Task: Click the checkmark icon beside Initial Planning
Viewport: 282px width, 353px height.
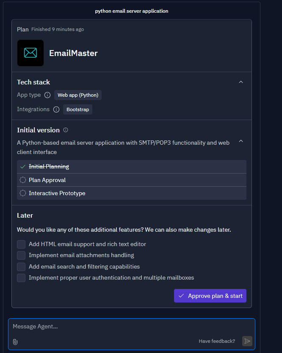Action: (x=23, y=167)
